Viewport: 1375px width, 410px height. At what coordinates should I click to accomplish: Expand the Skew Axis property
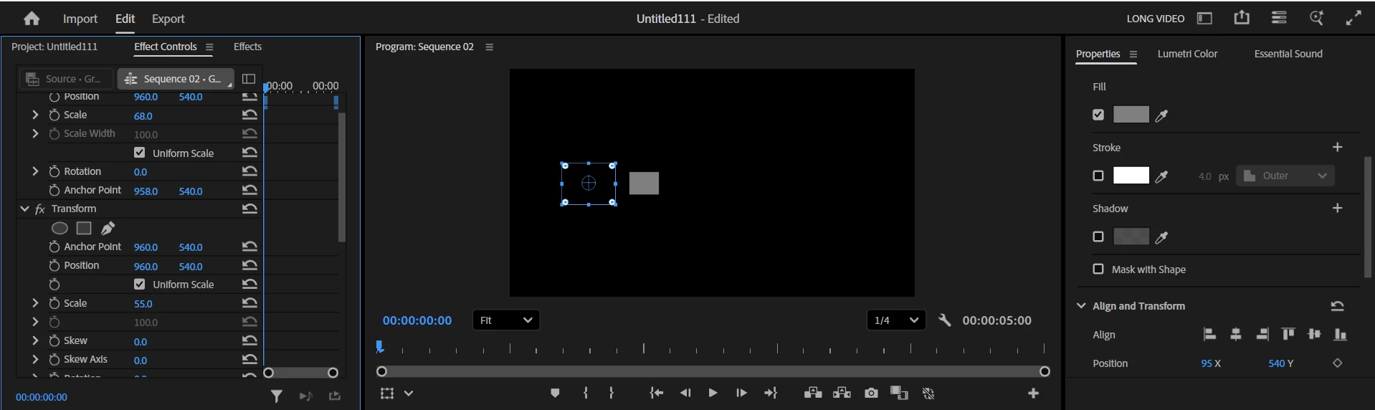coord(35,359)
